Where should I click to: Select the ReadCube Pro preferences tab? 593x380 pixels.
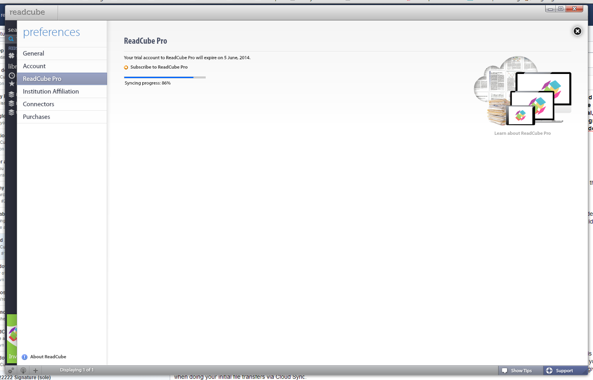click(x=62, y=79)
